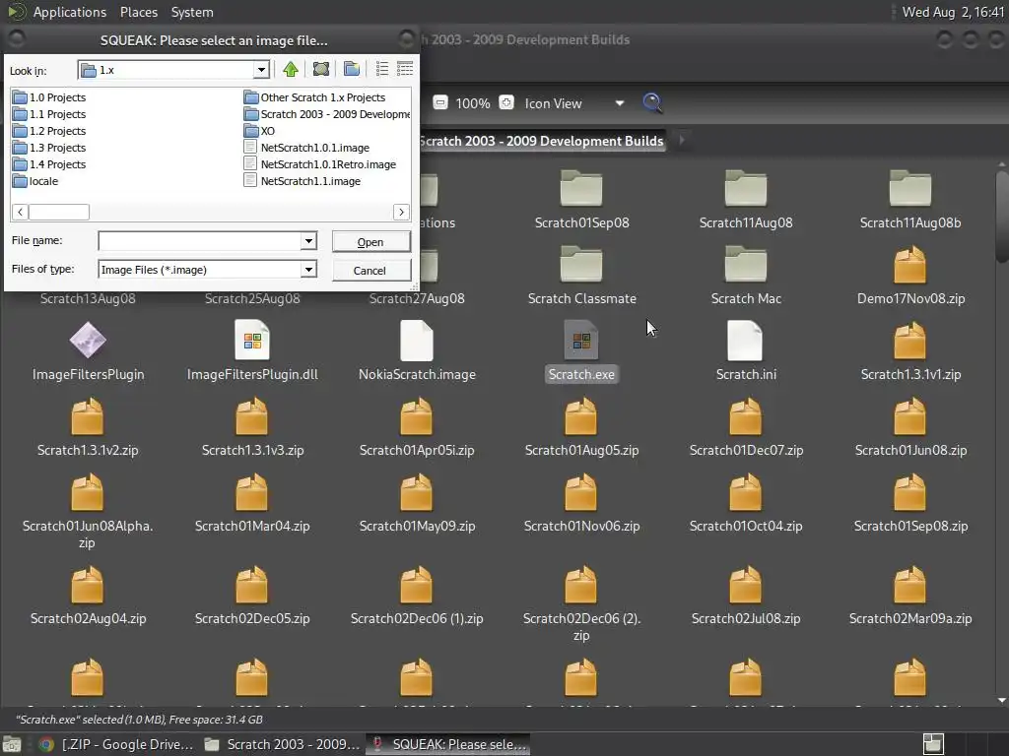Select the XO folder in dialog

(259, 131)
